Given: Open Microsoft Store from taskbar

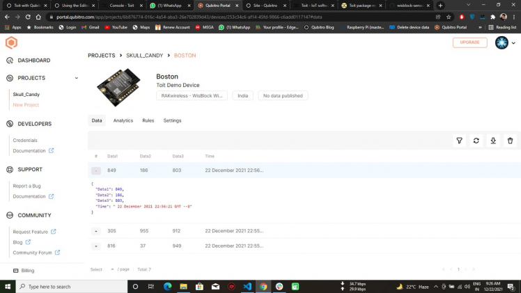Looking at the screenshot, I should coord(199,286).
